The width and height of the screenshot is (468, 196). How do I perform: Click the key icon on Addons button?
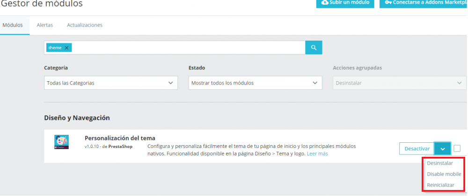(x=388, y=2)
